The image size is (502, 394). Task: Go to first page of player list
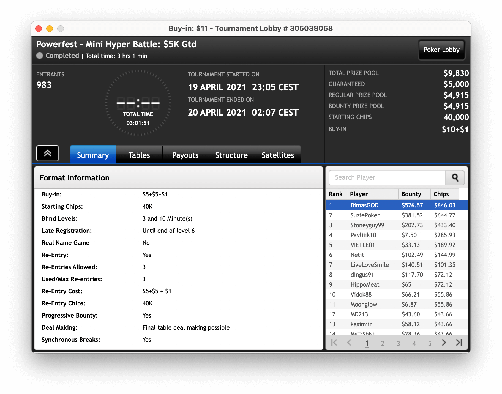coord(334,343)
